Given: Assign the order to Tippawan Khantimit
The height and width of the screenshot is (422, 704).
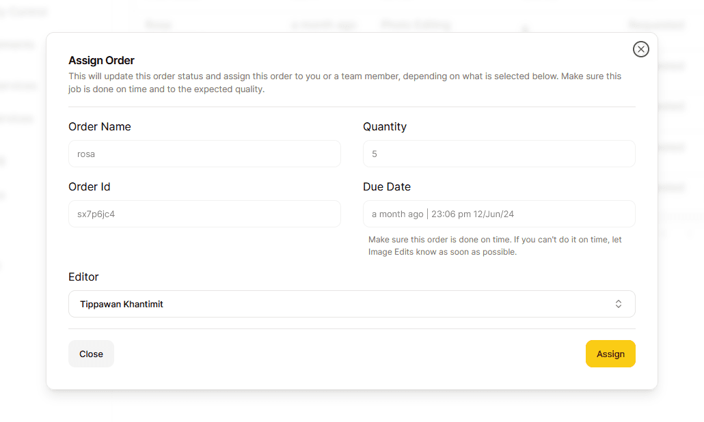Looking at the screenshot, I should pyautogui.click(x=610, y=354).
